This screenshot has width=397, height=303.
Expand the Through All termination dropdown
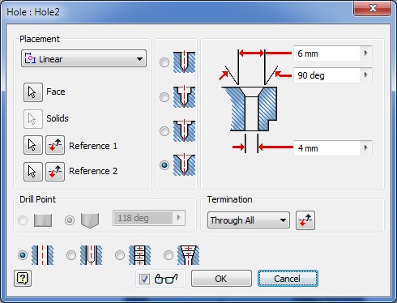click(249, 220)
